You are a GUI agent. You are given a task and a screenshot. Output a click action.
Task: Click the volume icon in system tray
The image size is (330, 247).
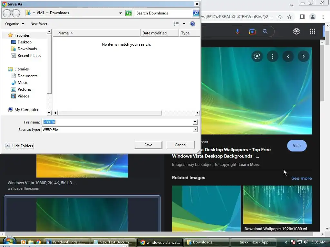(x=306, y=242)
